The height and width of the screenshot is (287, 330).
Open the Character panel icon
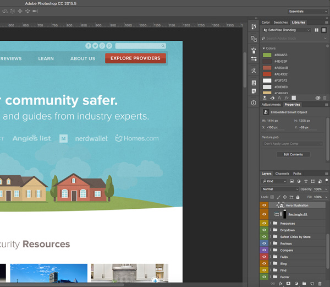click(x=254, y=71)
